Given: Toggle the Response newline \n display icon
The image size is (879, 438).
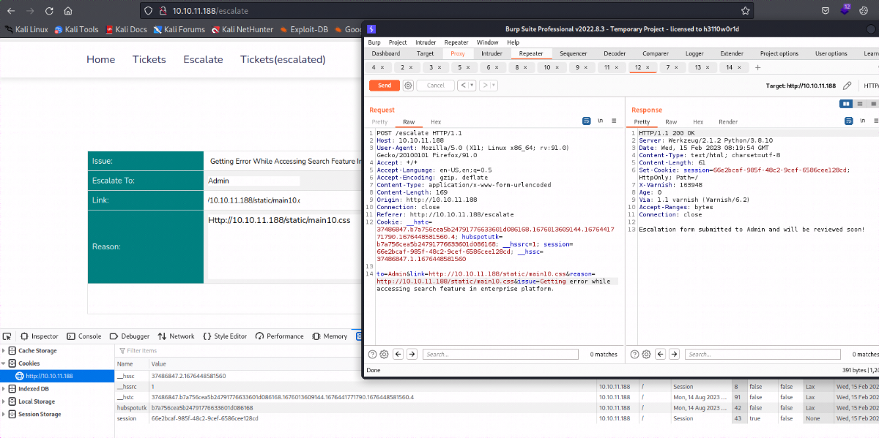Looking at the screenshot, I should click(x=862, y=121).
